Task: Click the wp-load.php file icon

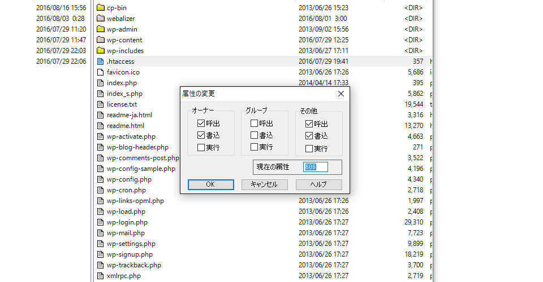Action: click(x=101, y=211)
